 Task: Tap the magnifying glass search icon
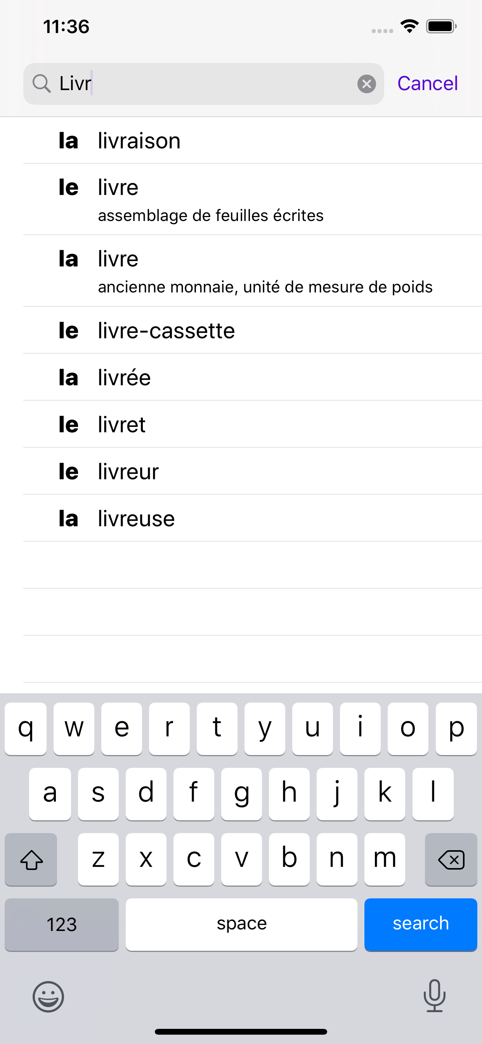click(41, 84)
